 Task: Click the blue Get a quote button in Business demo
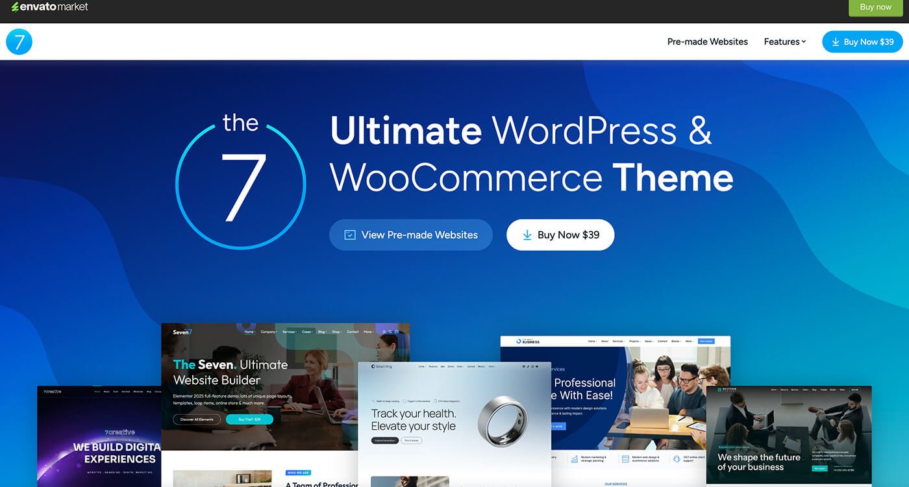(705, 341)
